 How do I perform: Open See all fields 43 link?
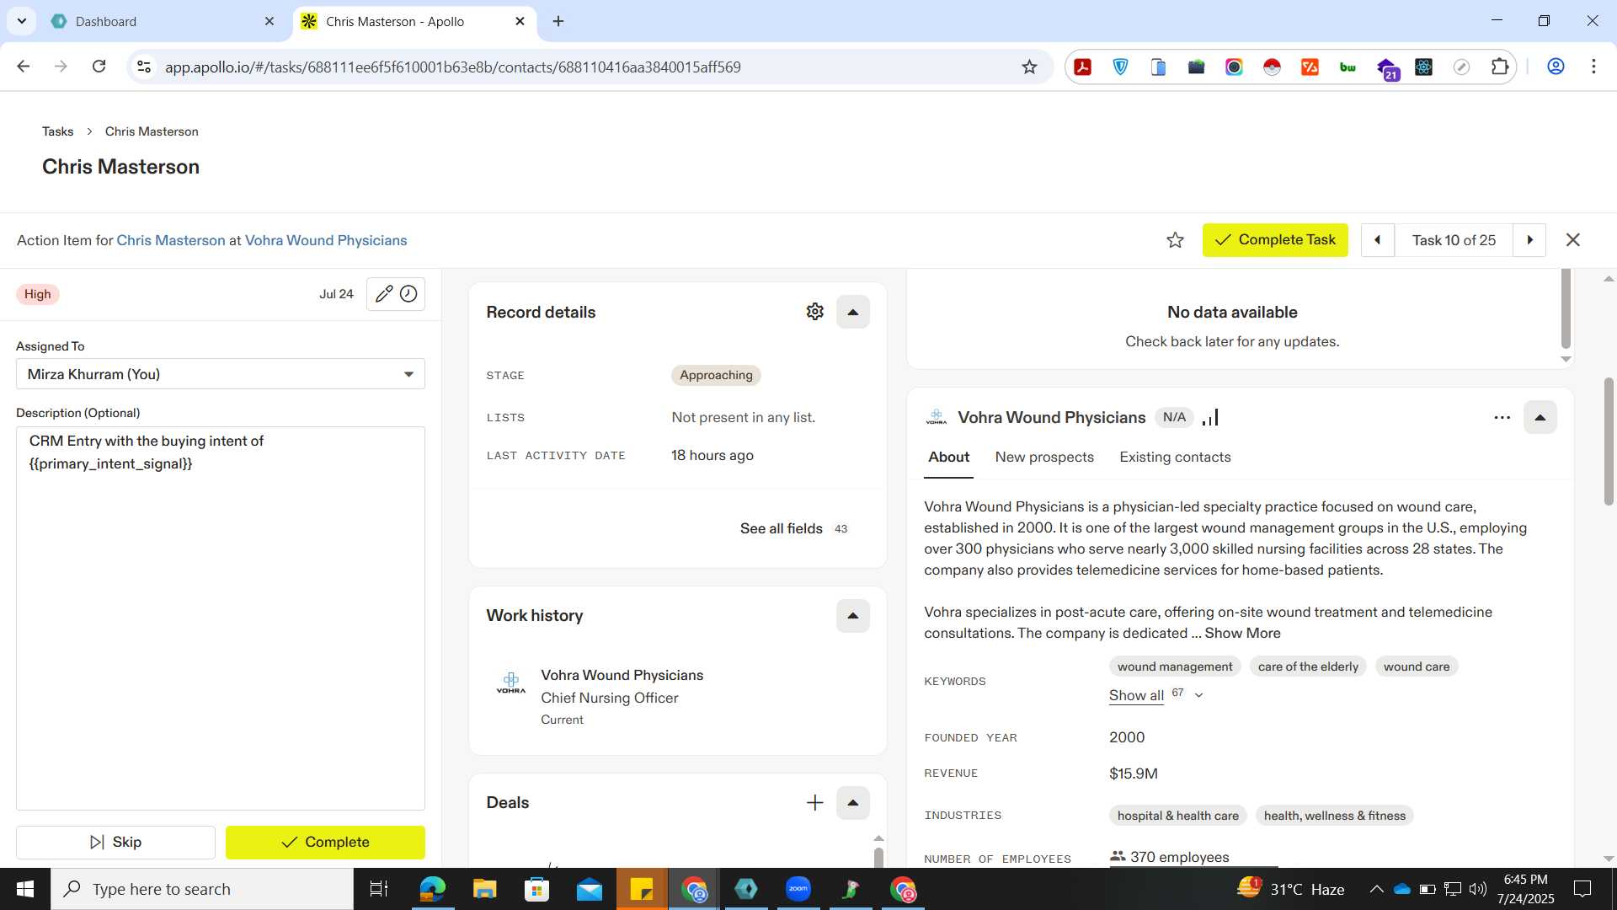click(x=794, y=529)
